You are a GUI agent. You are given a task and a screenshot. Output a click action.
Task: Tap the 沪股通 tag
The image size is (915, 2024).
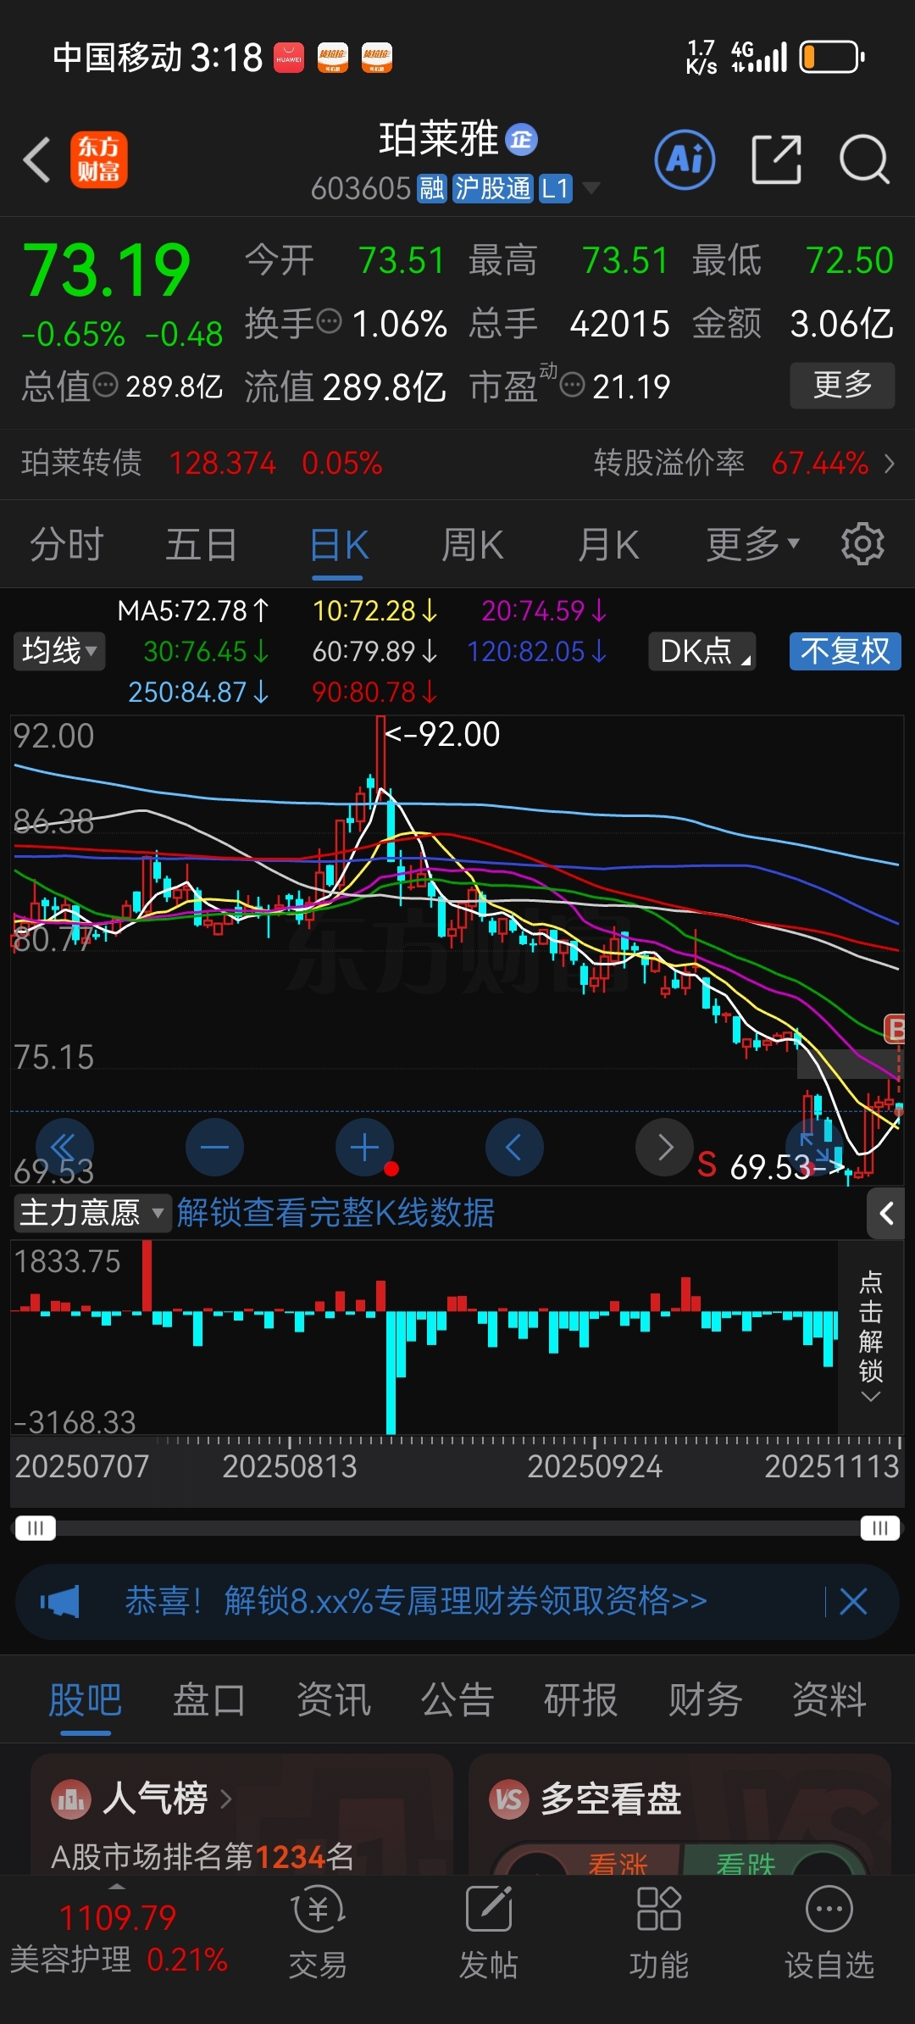click(493, 188)
